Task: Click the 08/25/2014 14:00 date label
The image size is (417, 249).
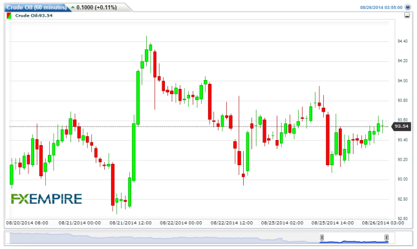Action: pyautogui.click(x=333, y=223)
